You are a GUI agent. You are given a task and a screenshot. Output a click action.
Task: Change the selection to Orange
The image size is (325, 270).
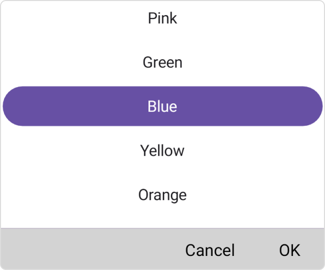click(x=162, y=195)
